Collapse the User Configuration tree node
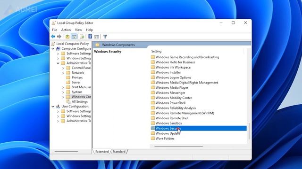This screenshot has height=169, width=302. click(x=53, y=107)
